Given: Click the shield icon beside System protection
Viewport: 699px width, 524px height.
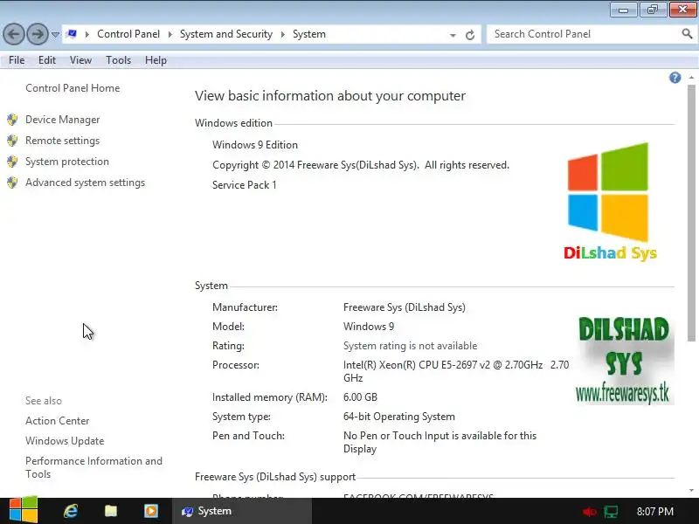Looking at the screenshot, I should [12, 162].
